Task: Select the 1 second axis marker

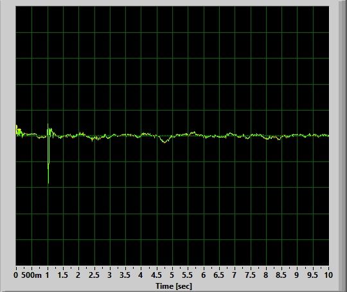Action: pyautogui.click(x=47, y=275)
